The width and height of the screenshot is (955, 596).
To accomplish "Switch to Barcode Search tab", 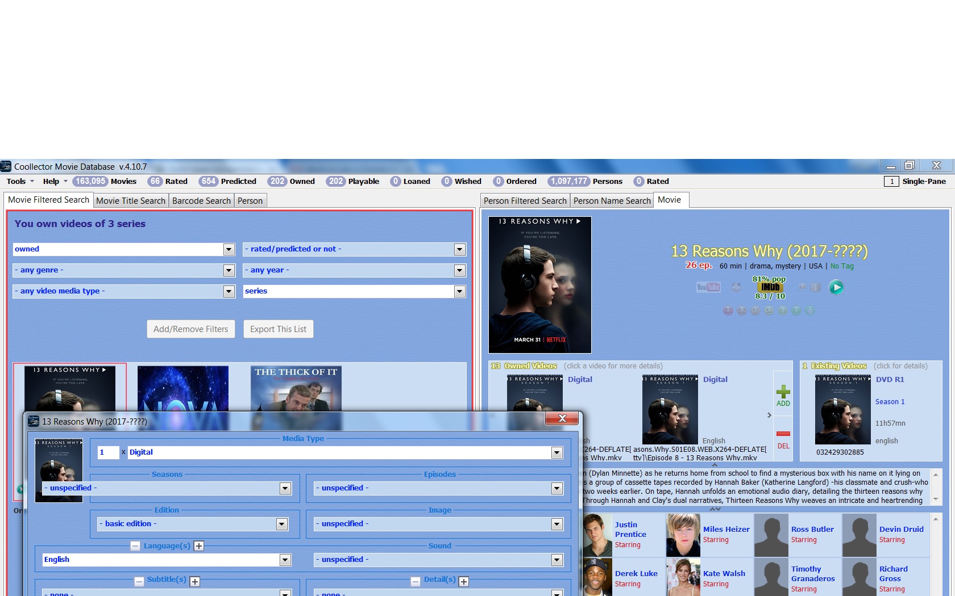I will [201, 201].
